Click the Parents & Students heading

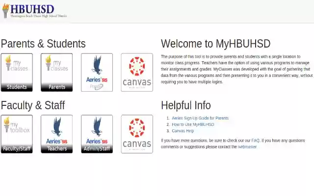coord(43,44)
